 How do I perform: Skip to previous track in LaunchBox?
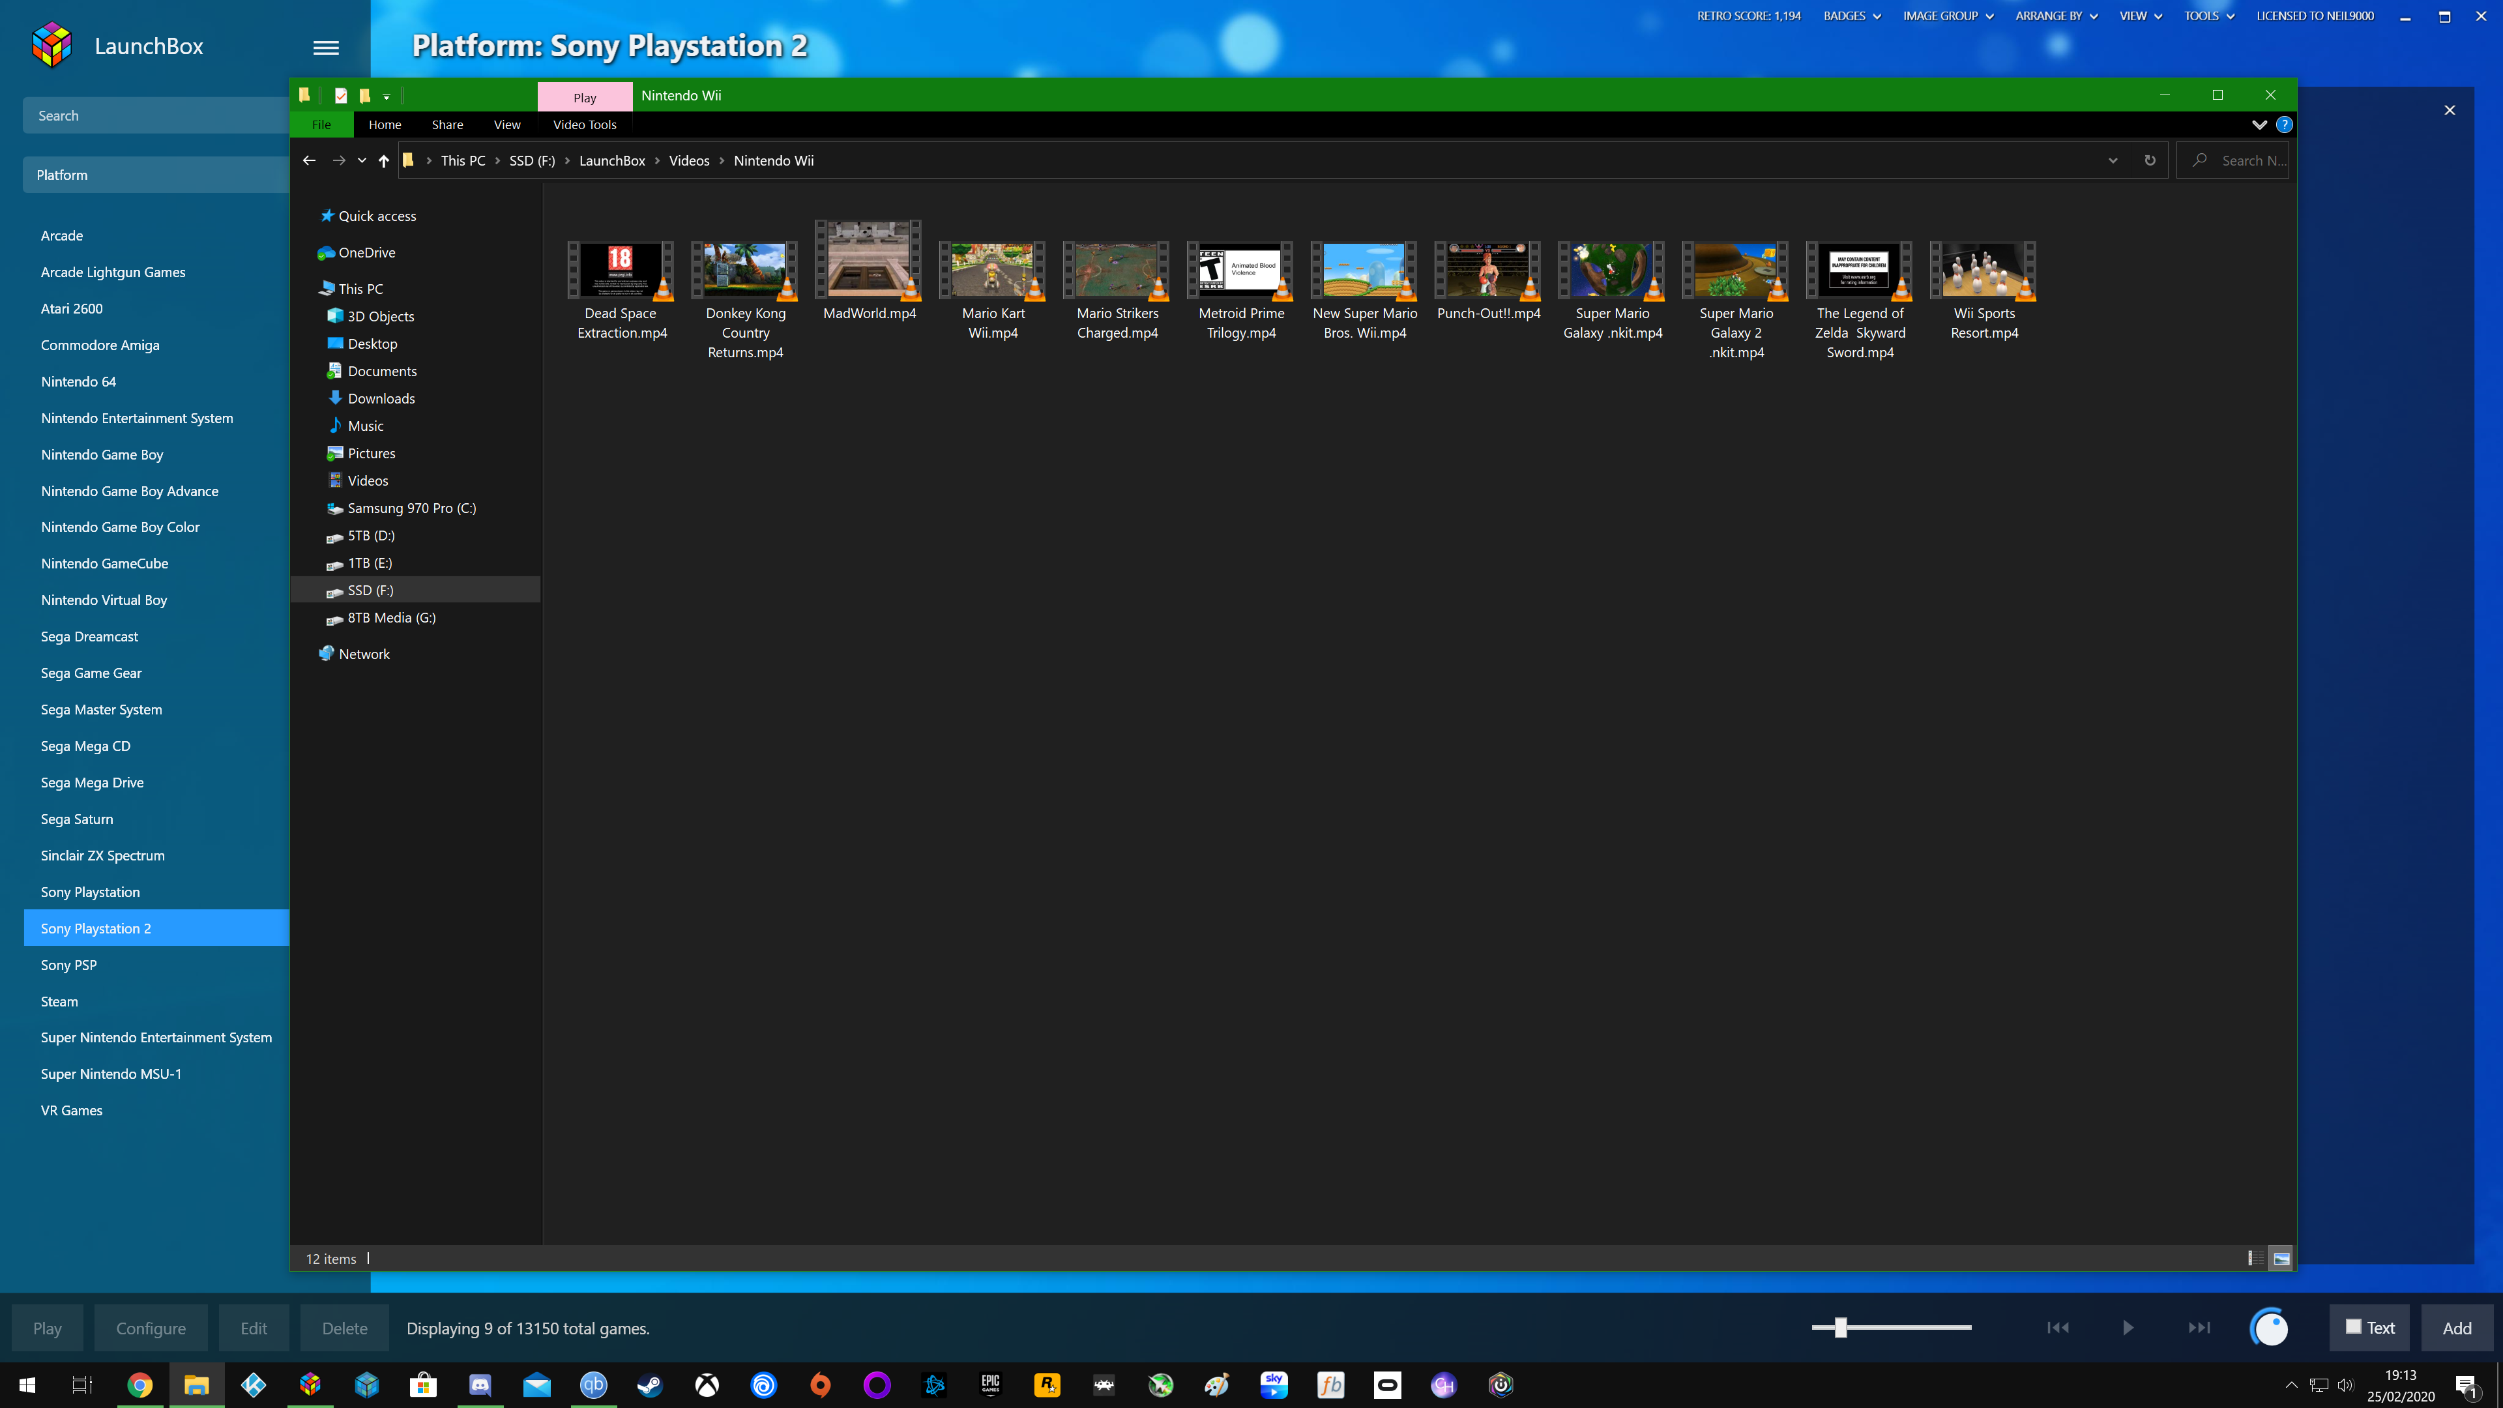2057,1327
